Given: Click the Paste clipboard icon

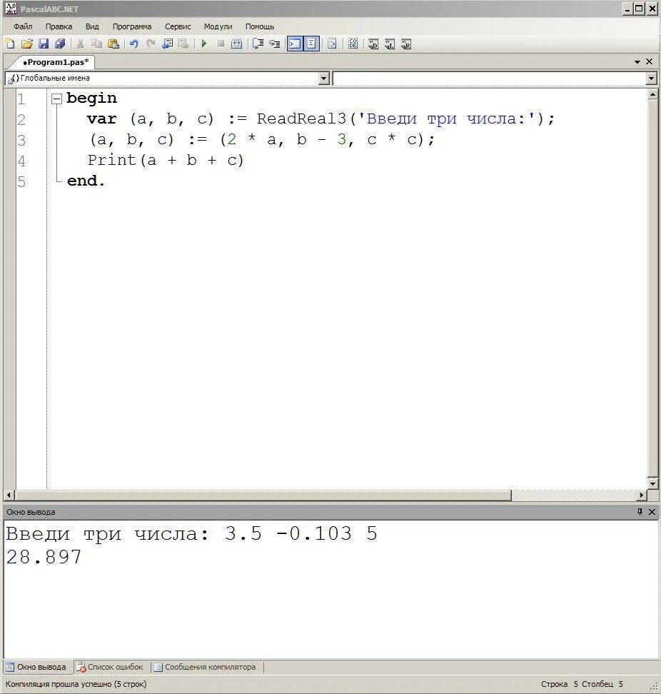Looking at the screenshot, I should (113, 44).
